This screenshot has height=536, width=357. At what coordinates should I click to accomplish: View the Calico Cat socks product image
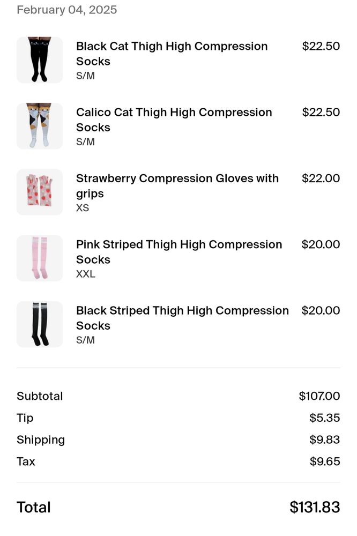pos(40,125)
